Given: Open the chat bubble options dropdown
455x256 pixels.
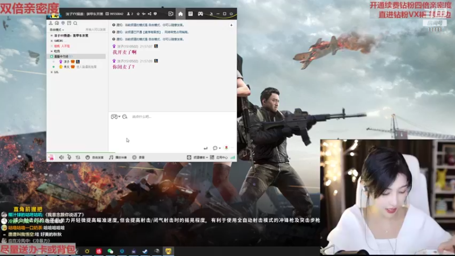Looking at the screenshot, I should pos(217,148).
